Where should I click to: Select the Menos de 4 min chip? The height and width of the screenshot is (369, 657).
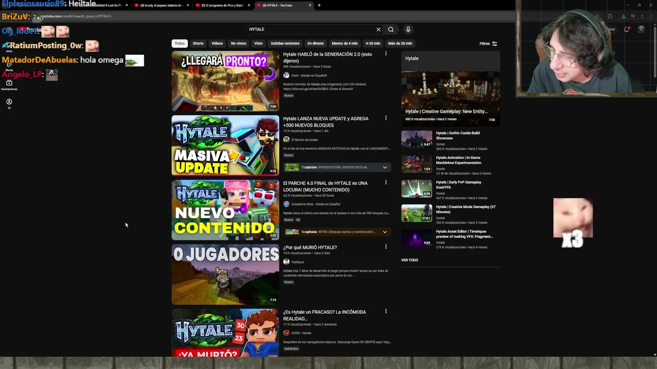pyautogui.click(x=344, y=44)
